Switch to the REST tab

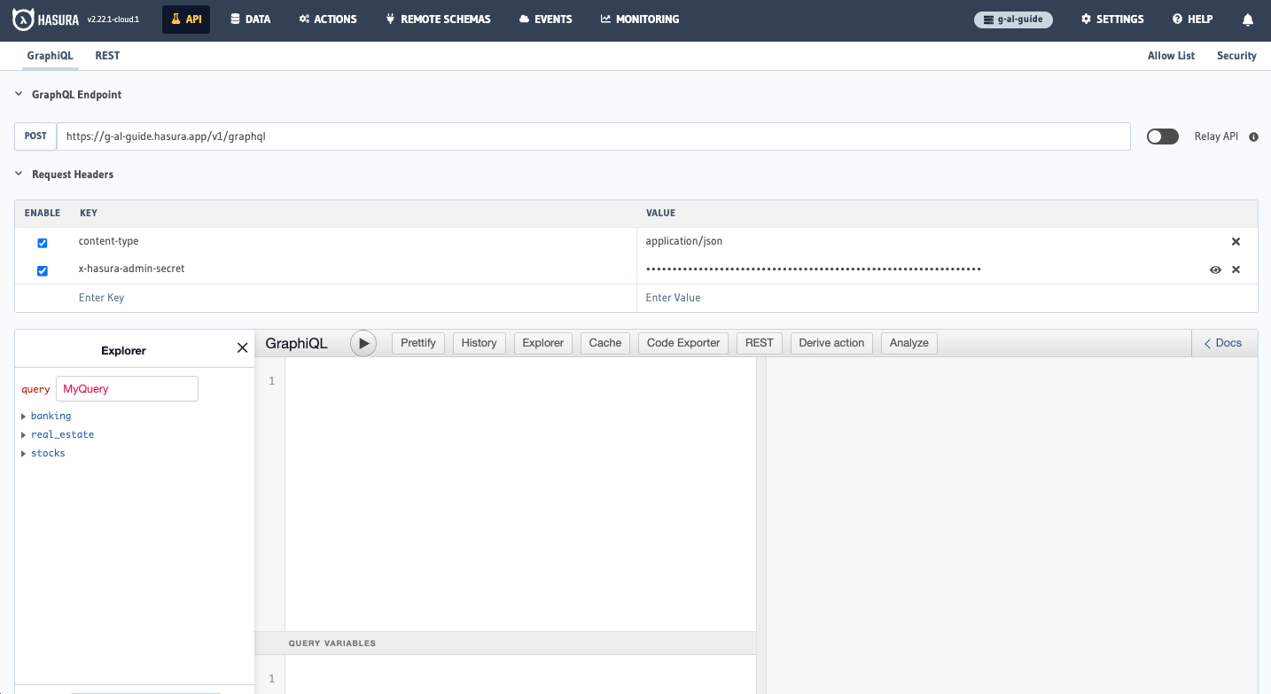coord(107,56)
